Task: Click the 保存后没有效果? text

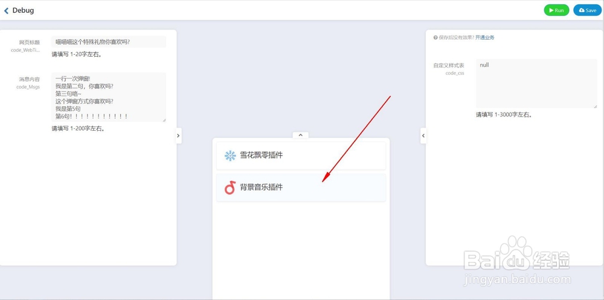Action: click(x=457, y=37)
